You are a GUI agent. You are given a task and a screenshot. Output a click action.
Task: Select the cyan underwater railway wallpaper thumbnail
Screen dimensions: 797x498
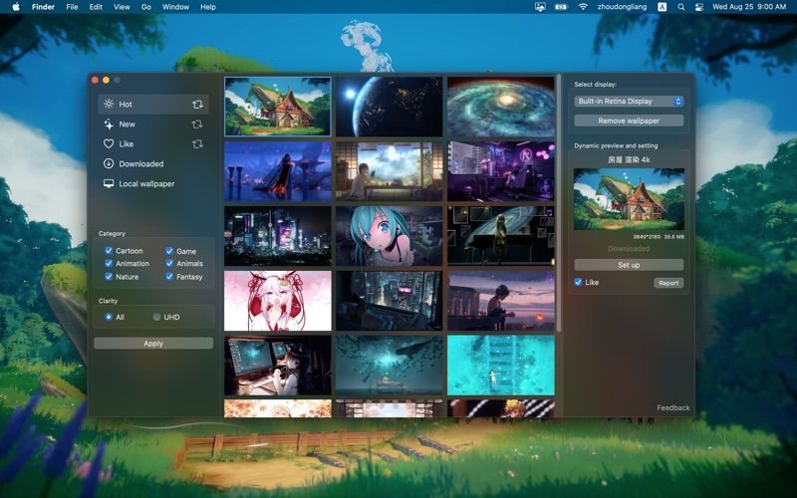[501, 365]
